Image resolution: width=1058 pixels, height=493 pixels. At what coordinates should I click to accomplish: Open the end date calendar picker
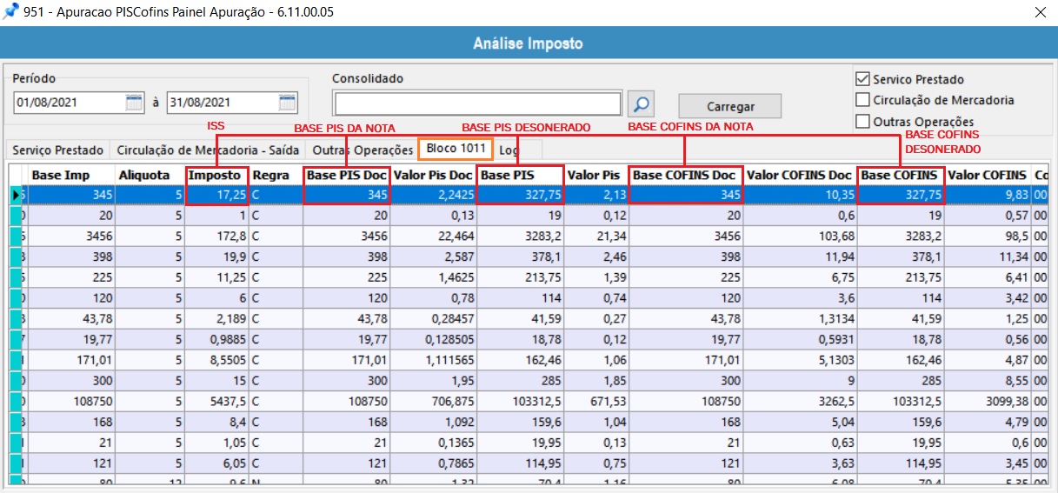(287, 103)
